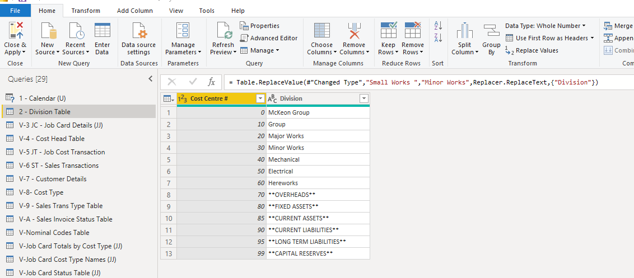Click the Keep Rows icon

389,31
